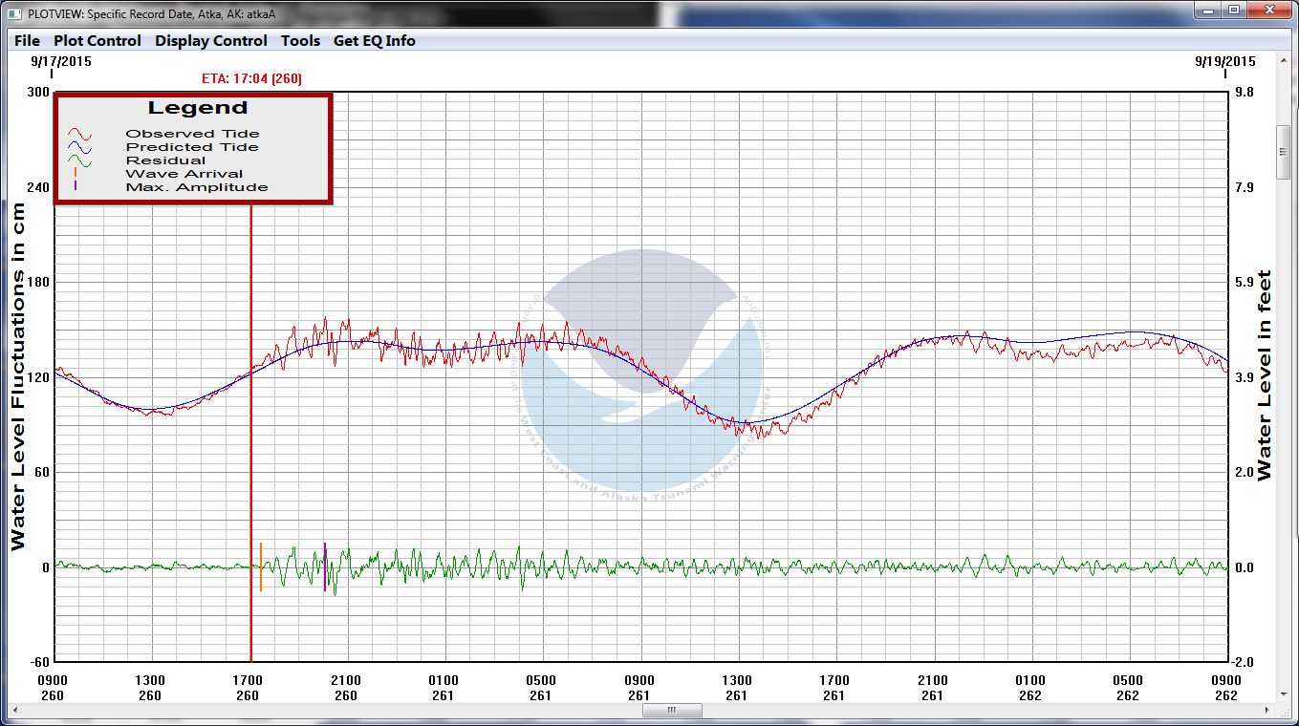Click the 300 tick label on left axis

pos(38,93)
